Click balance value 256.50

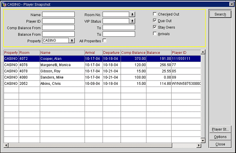pyautogui.click(x=159, y=65)
